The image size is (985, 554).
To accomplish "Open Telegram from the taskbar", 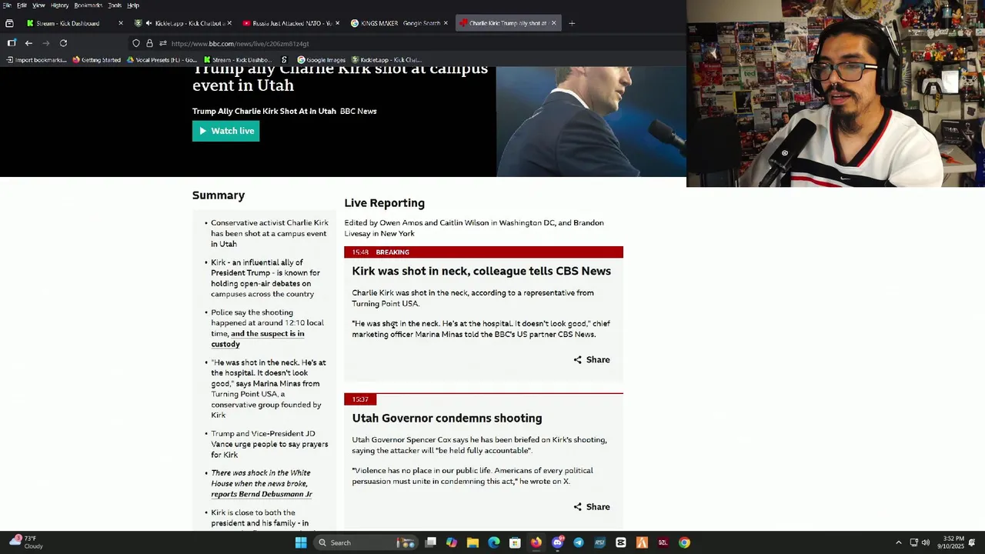I will click(x=579, y=542).
